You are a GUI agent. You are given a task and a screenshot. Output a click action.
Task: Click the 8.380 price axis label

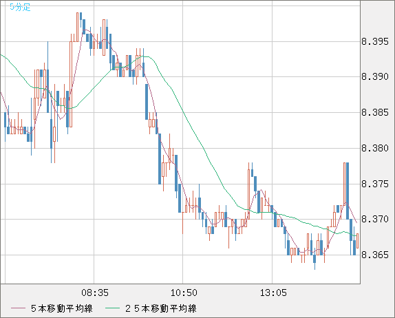point(375,148)
